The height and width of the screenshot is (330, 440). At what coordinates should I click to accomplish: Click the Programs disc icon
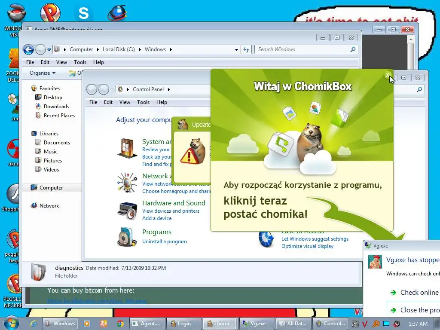click(127, 237)
